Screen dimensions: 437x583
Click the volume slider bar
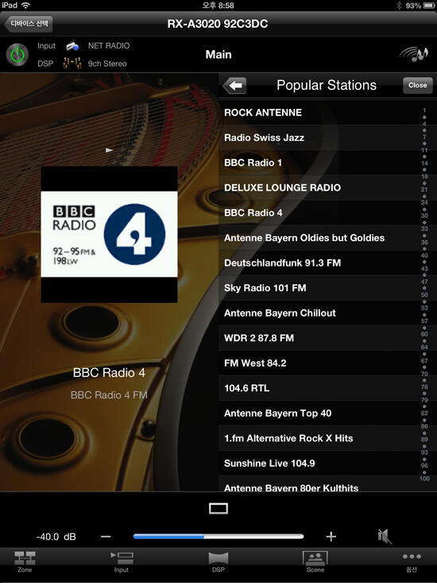click(x=218, y=536)
